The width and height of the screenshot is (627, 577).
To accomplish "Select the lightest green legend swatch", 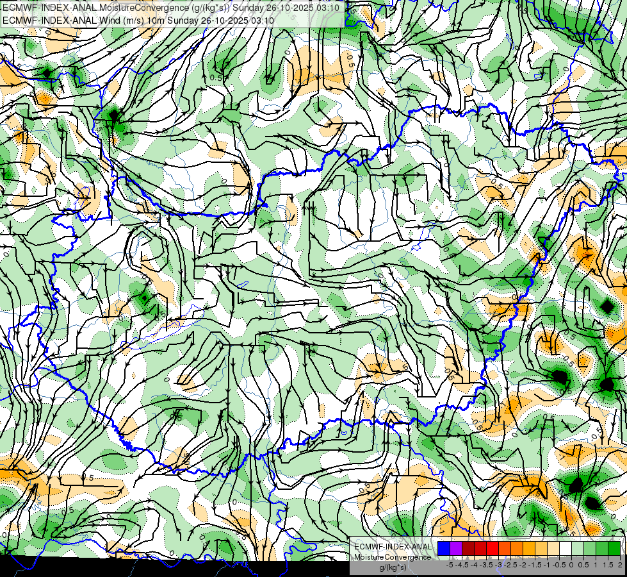I will pyautogui.click(x=578, y=548).
